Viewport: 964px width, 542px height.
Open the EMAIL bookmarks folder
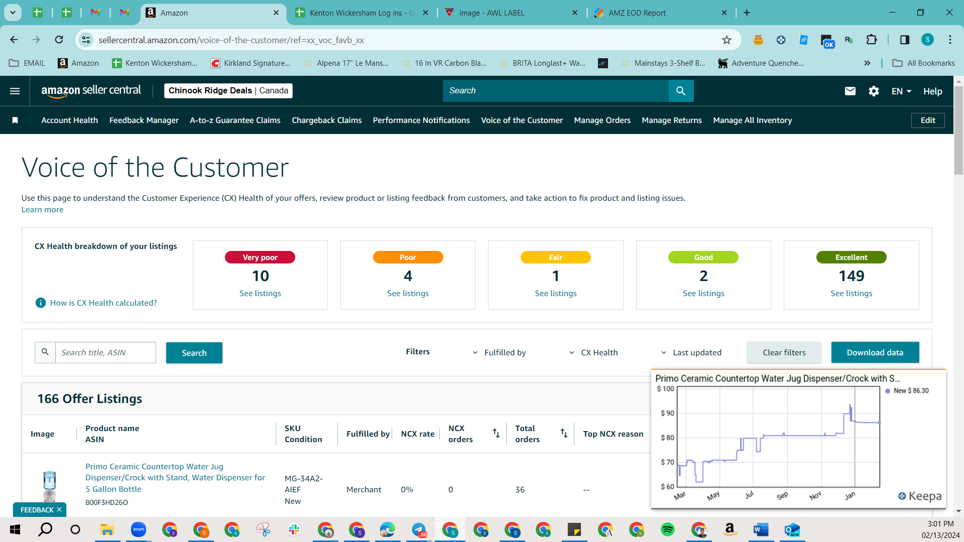[x=27, y=63]
